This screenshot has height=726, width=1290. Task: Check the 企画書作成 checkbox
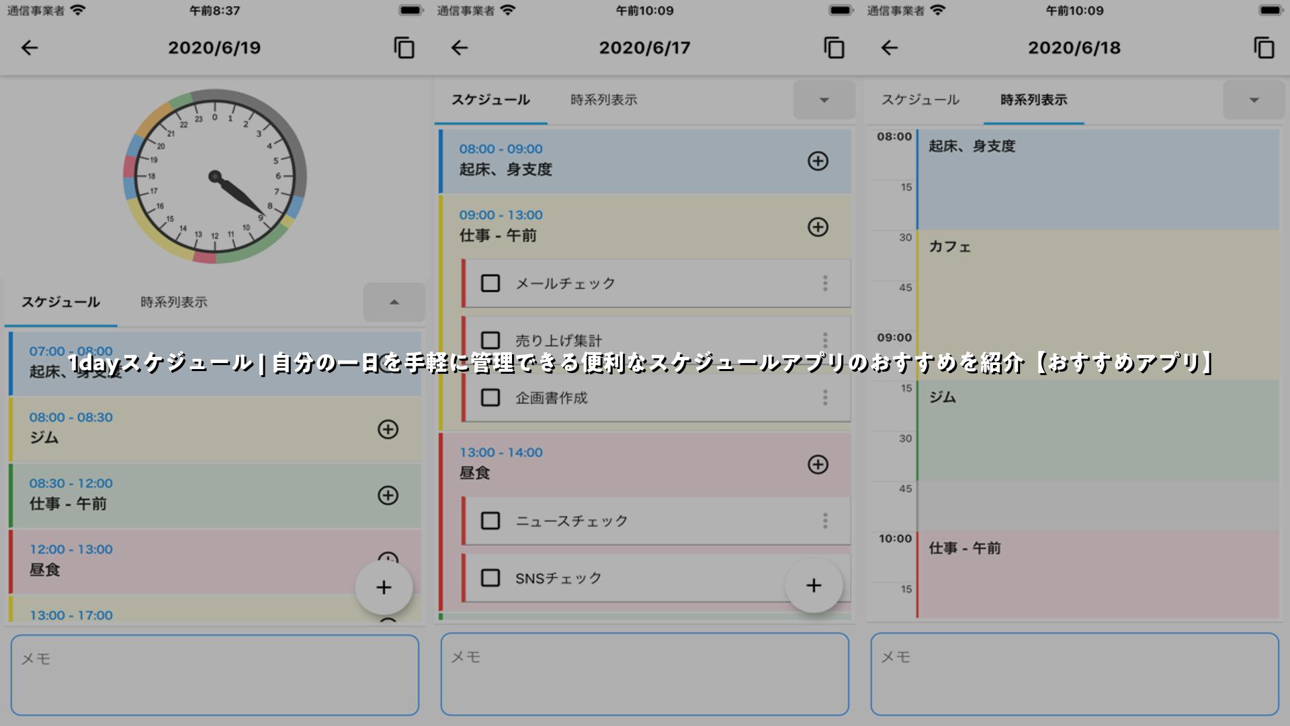pyautogui.click(x=490, y=397)
